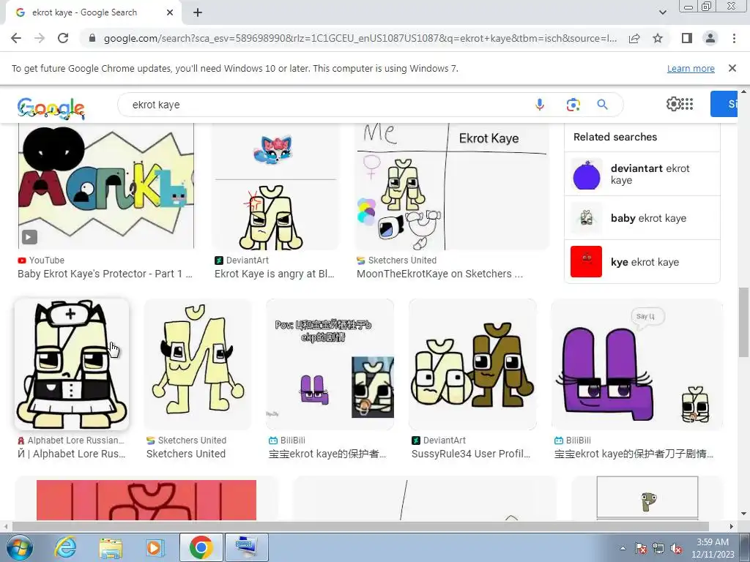Click the address bar URL
The width and height of the screenshot is (750, 562).
pos(360,38)
